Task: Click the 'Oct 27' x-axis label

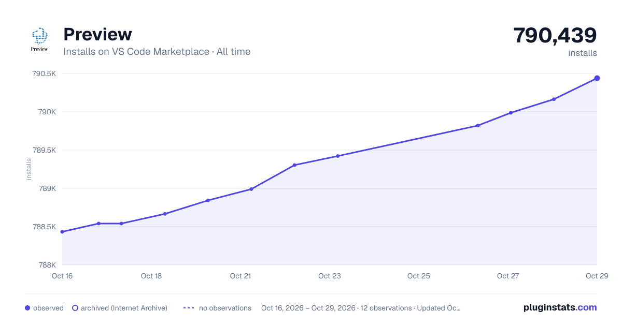Action: click(x=508, y=276)
